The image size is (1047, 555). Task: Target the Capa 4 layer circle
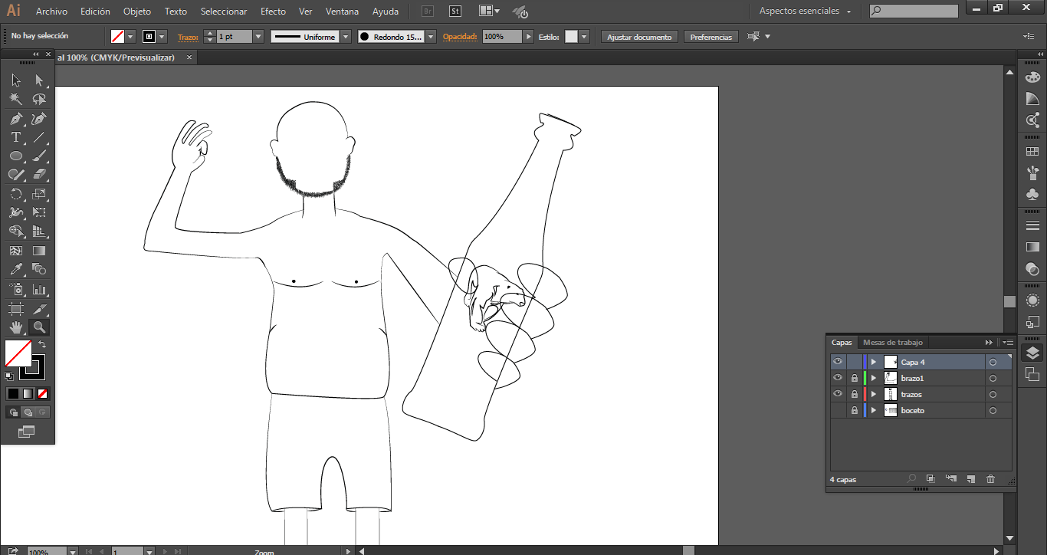coord(993,362)
